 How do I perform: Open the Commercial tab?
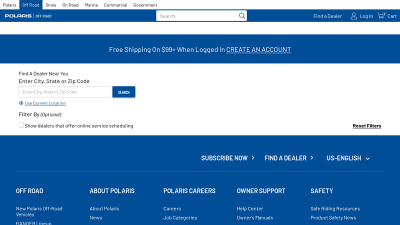click(x=115, y=5)
